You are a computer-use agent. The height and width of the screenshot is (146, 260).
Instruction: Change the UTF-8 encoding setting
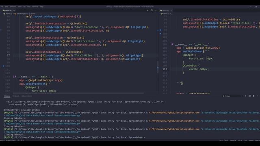coord(240,140)
